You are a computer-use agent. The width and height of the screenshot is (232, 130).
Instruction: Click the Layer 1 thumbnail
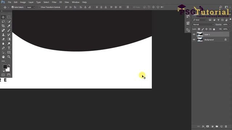click(x=200, y=34)
